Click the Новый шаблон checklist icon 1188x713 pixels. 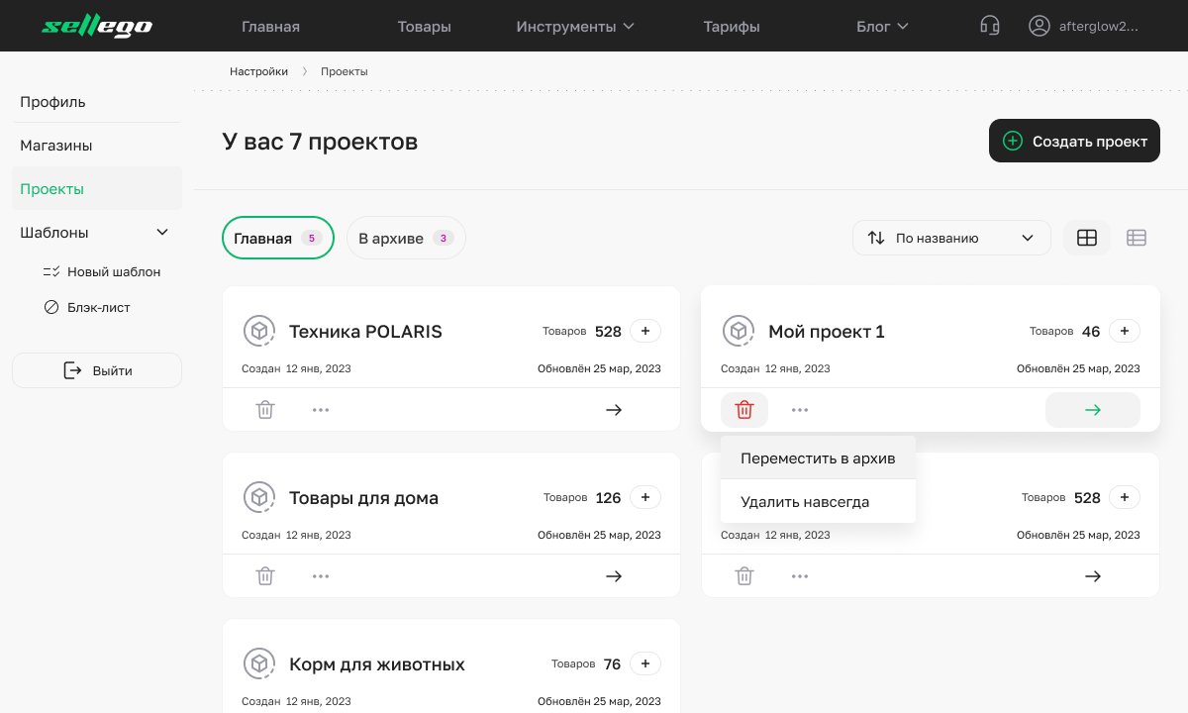coord(51,271)
